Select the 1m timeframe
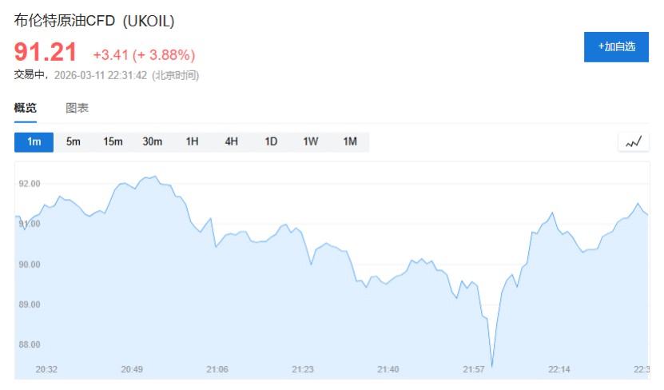Image resolution: width=664 pixels, height=390 pixels. click(x=34, y=142)
